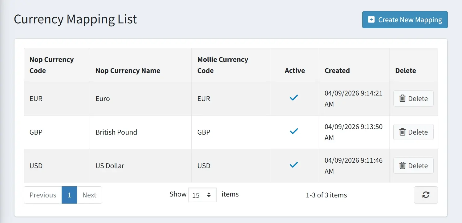Viewport: 462px width, 223px height.
Task: Click the Nop Currency Code column header
Action: pyautogui.click(x=57, y=65)
